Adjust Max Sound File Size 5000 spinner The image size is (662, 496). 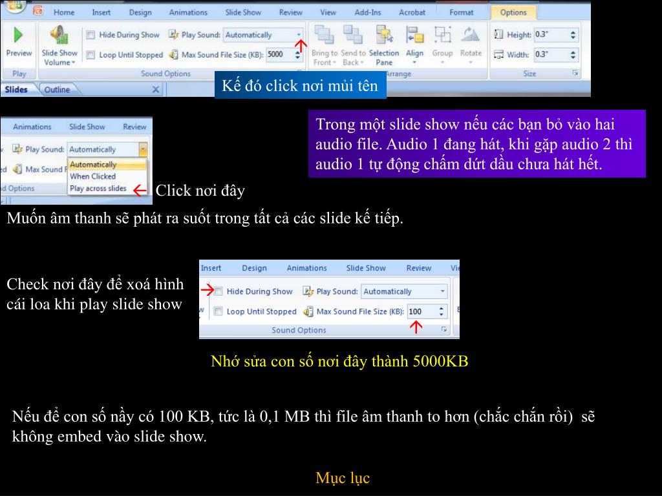point(297,55)
